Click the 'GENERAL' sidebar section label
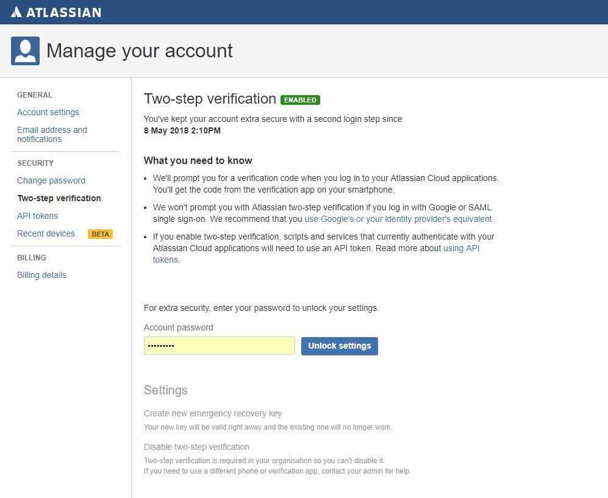Viewport: 608px width, 498px height. pos(35,95)
